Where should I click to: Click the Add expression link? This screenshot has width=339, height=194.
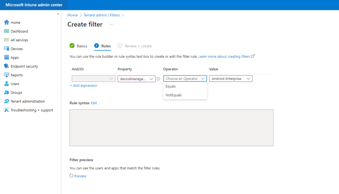coord(84,85)
